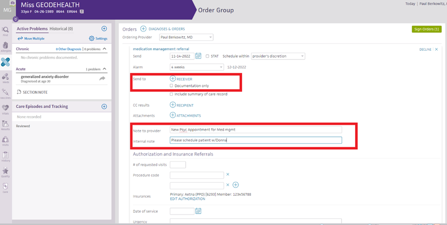This screenshot has width=447, height=225.
Task: Check Include summary of care record
Action: 171,94
